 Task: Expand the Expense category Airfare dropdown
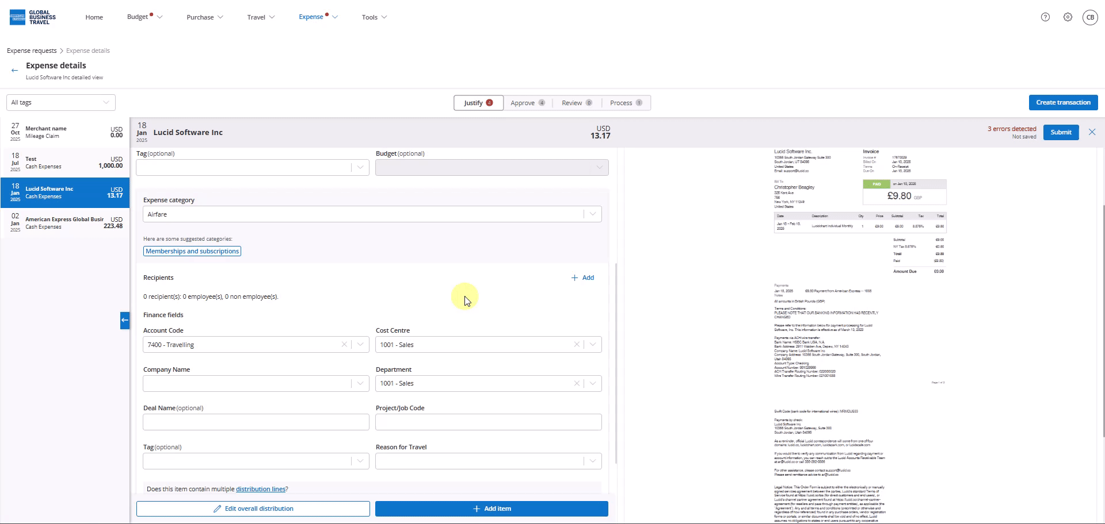coord(372,214)
